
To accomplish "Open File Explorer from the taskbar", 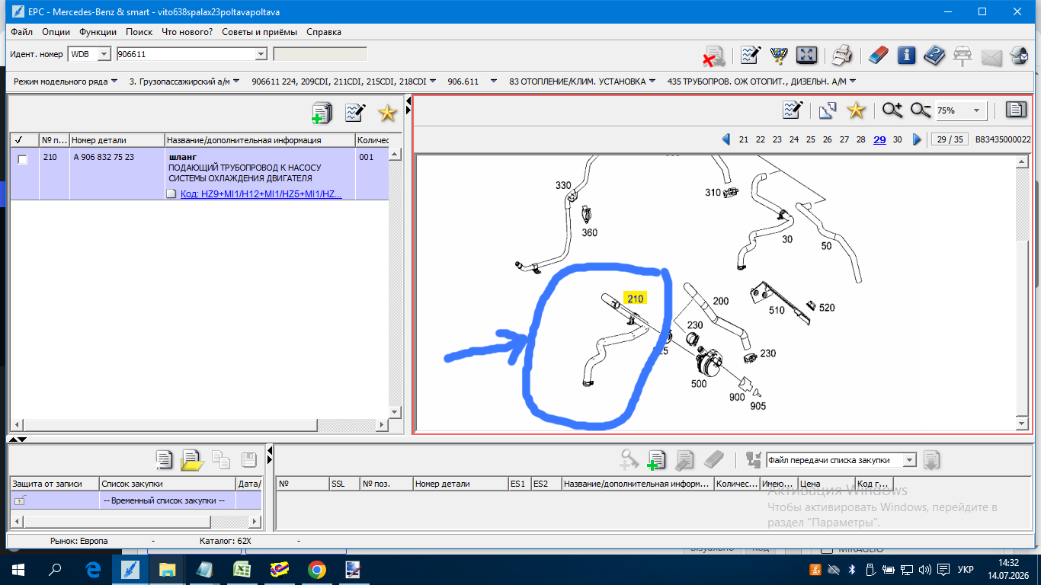I will [x=167, y=570].
